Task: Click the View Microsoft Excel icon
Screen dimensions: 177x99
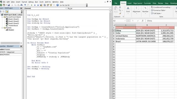Action: coord(1,5)
